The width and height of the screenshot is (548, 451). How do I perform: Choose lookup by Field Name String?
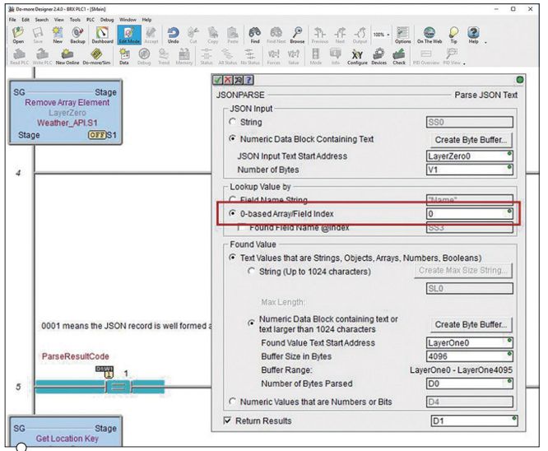coord(232,200)
